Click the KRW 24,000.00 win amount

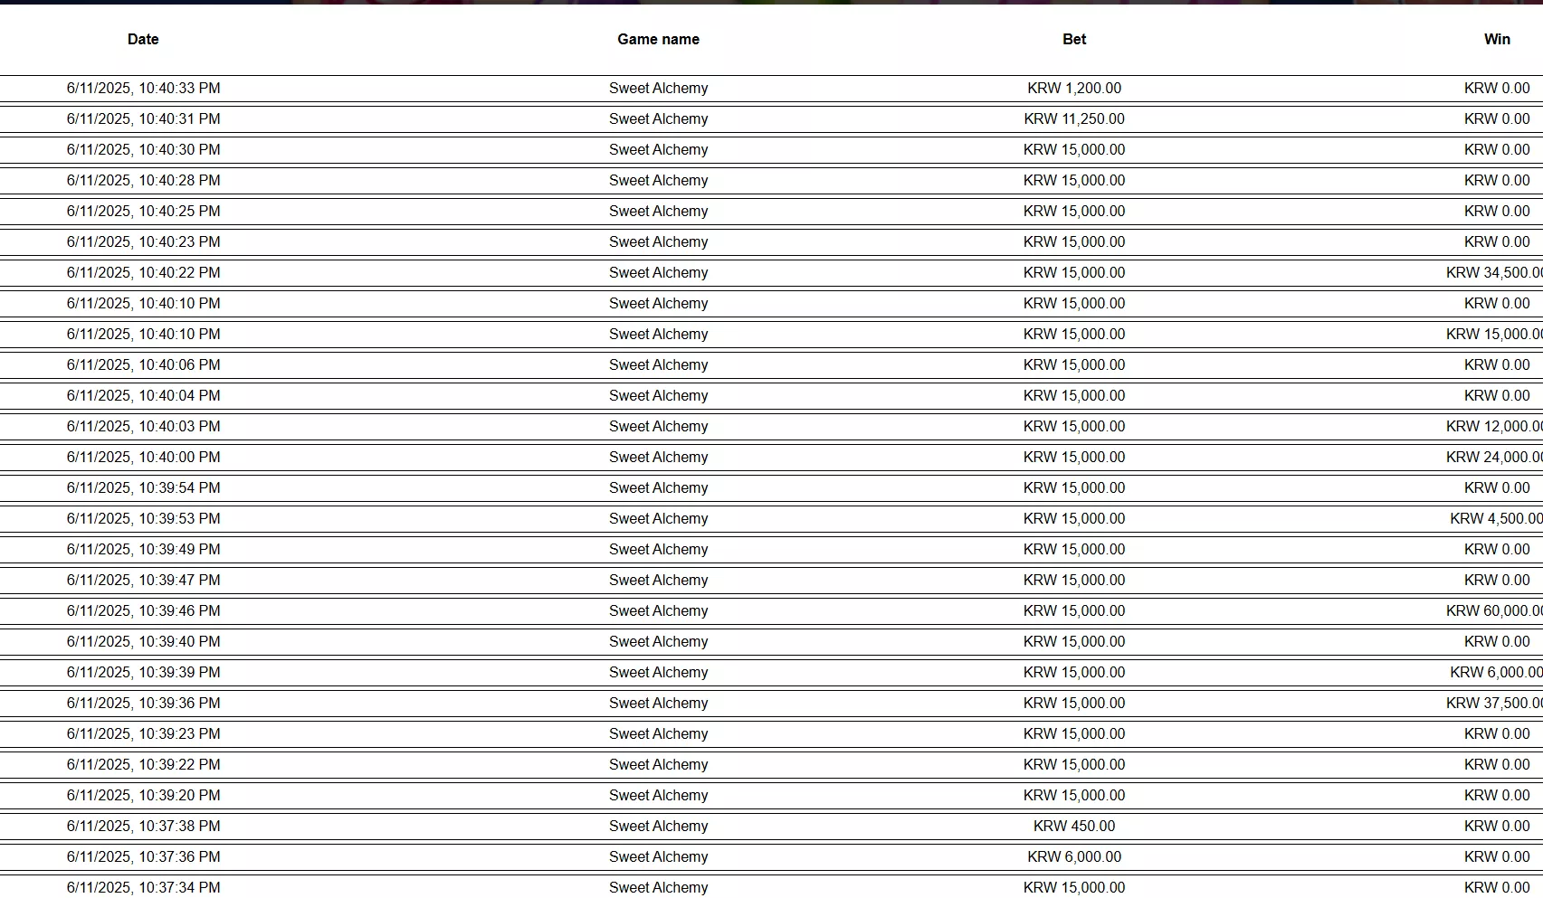coord(1494,458)
